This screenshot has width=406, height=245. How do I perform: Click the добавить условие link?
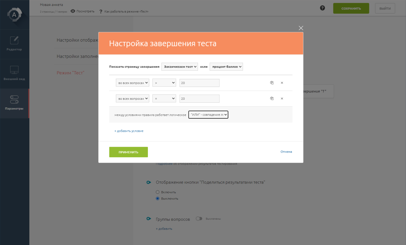coord(129,131)
